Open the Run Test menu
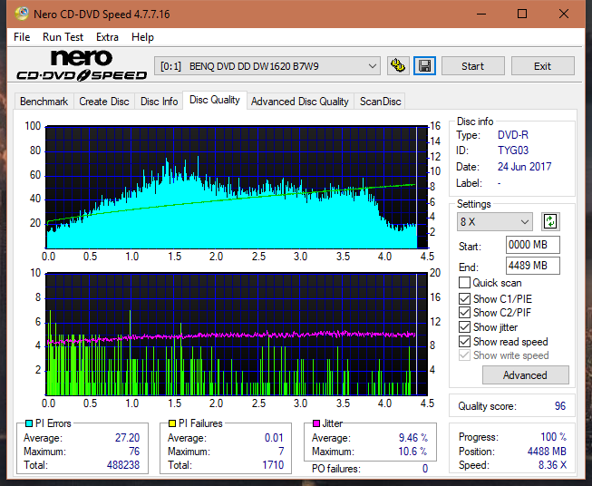The width and height of the screenshot is (592, 486). pos(63,37)
